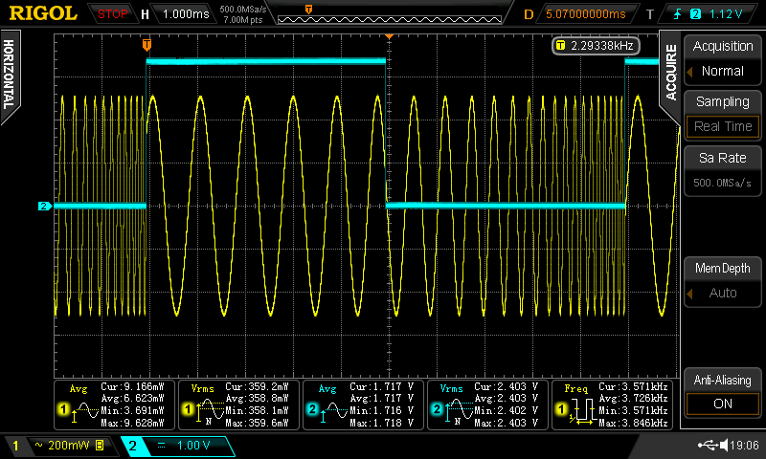Click the Real Time sampling field
Screen dimensions: 766x459
click(x=723, y=126)
